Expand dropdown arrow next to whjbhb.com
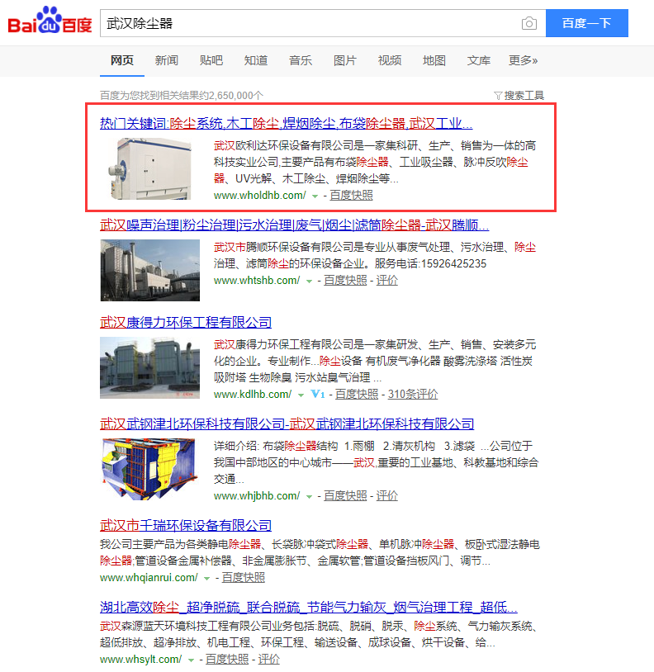Image resolution: width=654 pixels, height=672 pixels. pyautogui.click(x=309, y=497)
